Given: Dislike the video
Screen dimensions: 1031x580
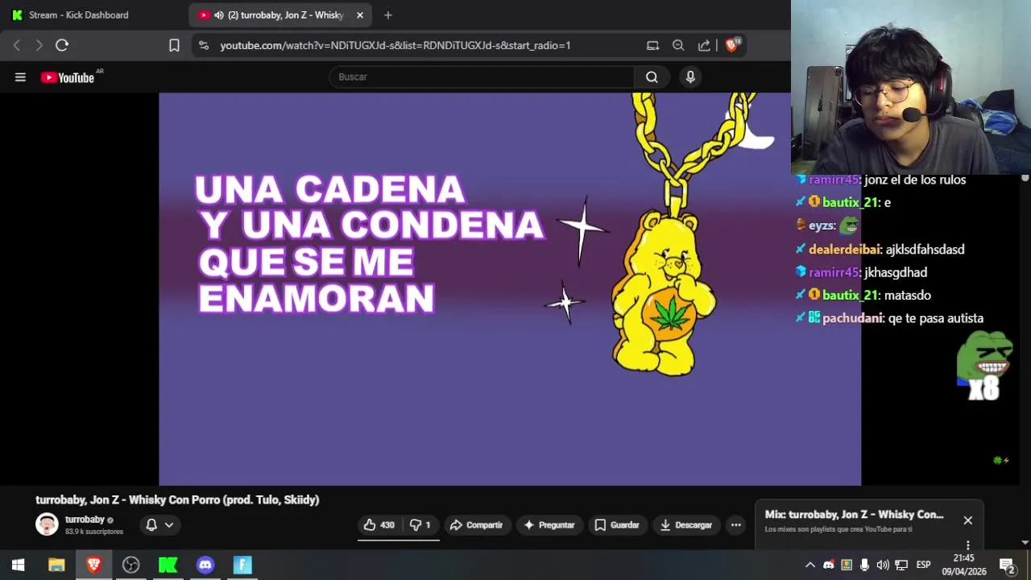Looking at the screenshot, I should point(420,524).
